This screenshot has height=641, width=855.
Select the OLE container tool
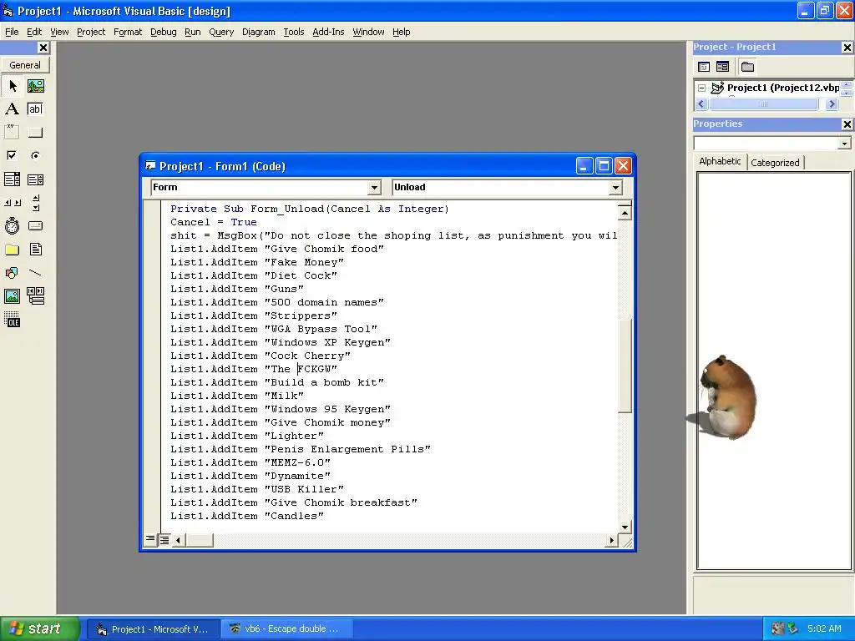click(13, 320)
